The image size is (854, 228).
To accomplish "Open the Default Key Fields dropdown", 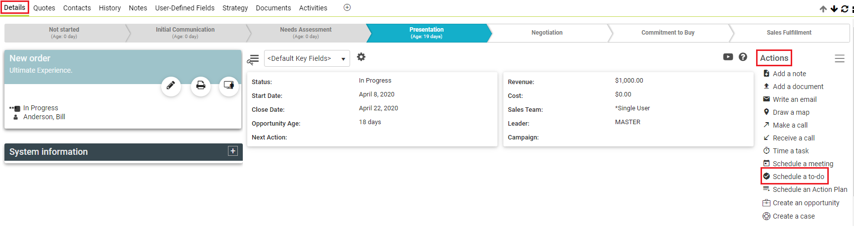I will [x=307, y=58].
